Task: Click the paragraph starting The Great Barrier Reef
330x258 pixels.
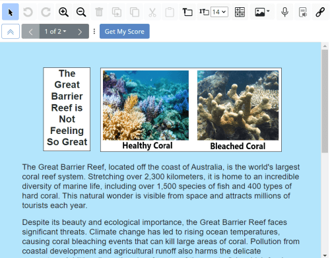Action: click(x=160, y=186)
